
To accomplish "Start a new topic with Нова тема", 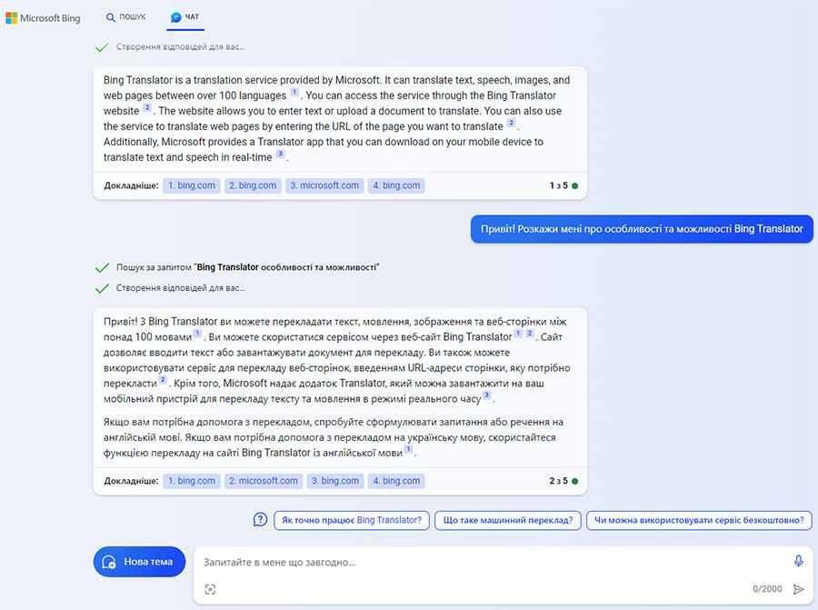I will pos(139,562).
